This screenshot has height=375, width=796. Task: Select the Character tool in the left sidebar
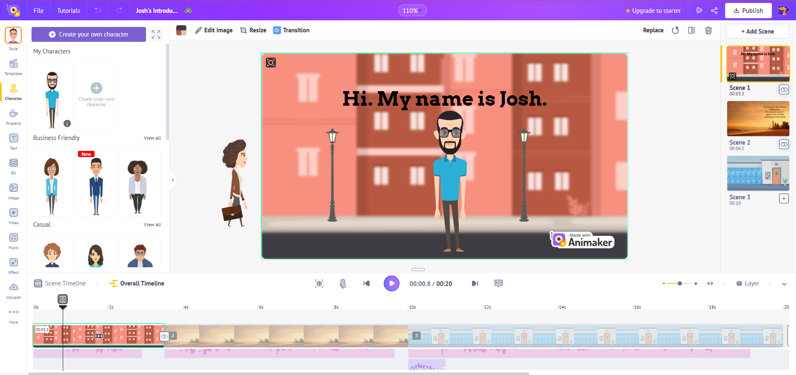coord(13,92)
